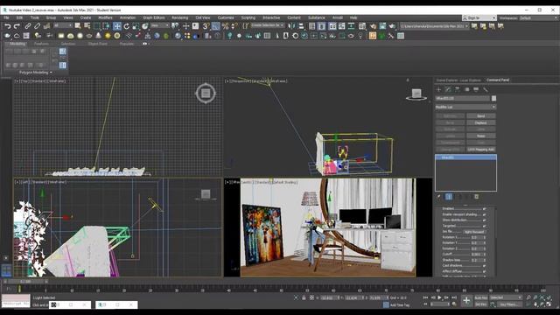Viewport: 560px width, 315px height.
Task: Click the Align tool icon
Action: [x=301, y=26]
